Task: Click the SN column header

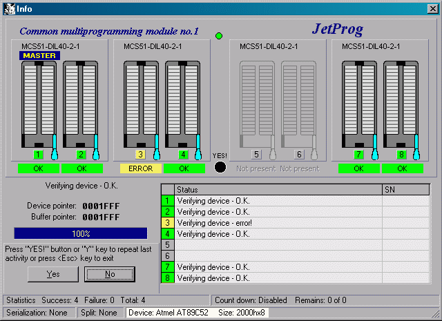Action: pos(395,190)
